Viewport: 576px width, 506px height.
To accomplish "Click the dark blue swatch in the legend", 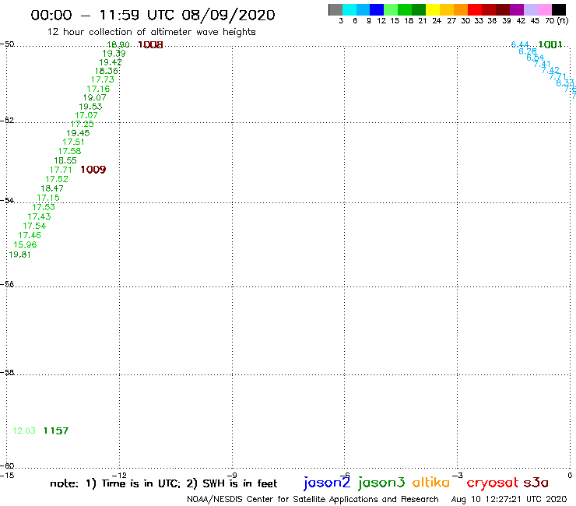I will (377, 9).
